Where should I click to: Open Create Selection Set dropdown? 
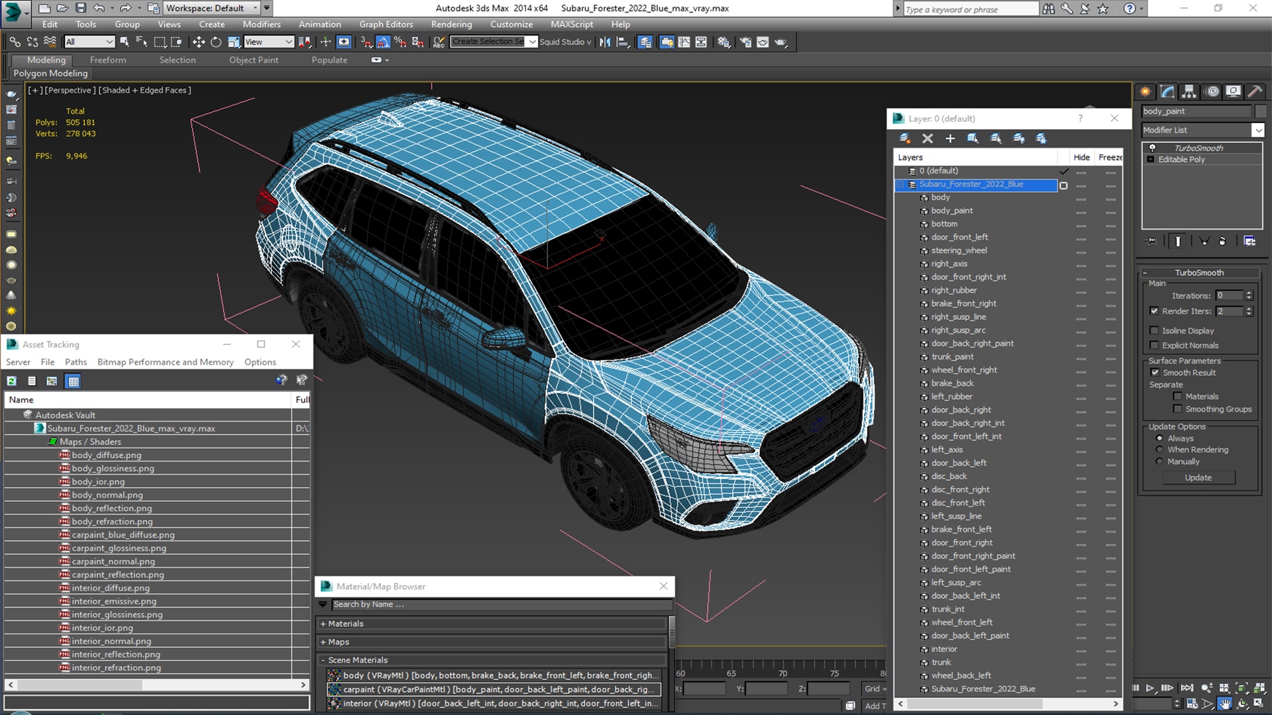click(532, 42)
